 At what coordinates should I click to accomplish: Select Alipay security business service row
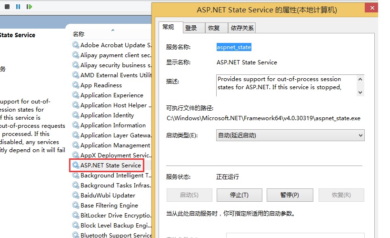(x=111, y=65)
